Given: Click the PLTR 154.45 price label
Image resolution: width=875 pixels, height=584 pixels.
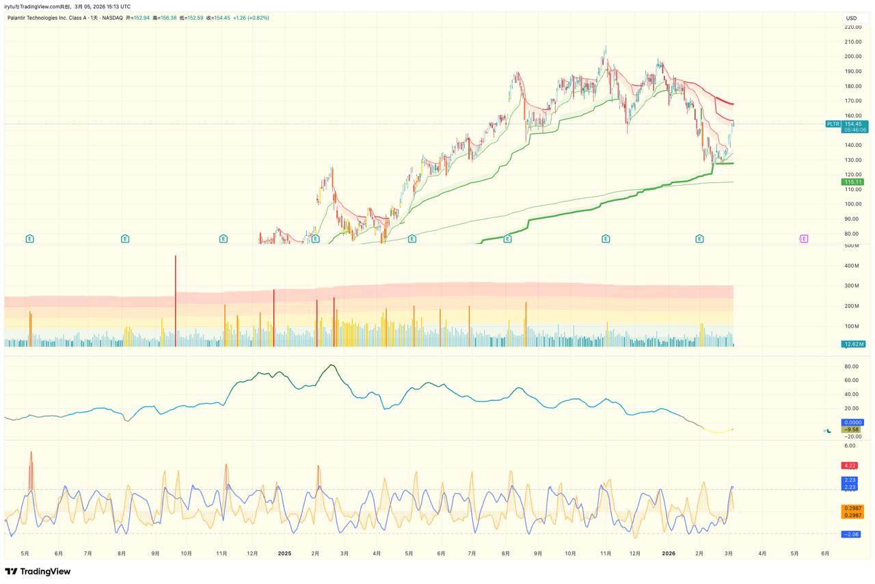Looking at the screenshot, I should click(846, 124).
